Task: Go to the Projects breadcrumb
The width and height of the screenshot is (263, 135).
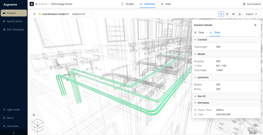Action: pyautogui.click(x=41, y=4)
